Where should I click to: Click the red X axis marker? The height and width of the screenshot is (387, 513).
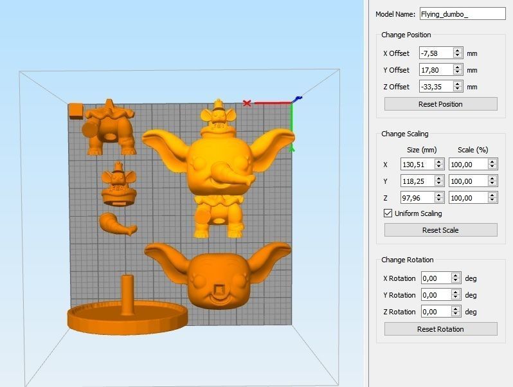tap(247, 104)
